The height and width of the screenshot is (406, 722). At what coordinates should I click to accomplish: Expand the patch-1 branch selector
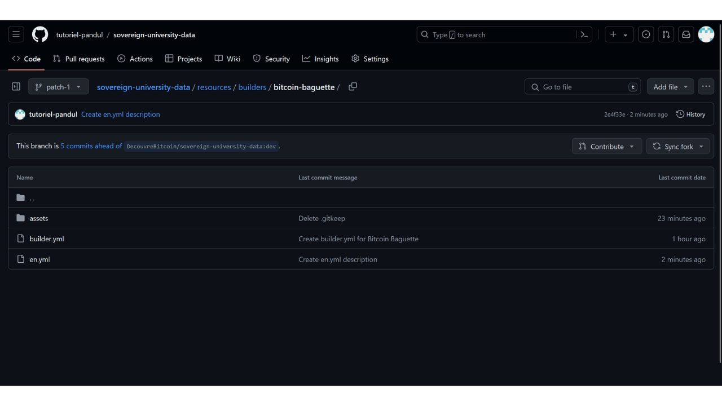click(x=58, y=87)
